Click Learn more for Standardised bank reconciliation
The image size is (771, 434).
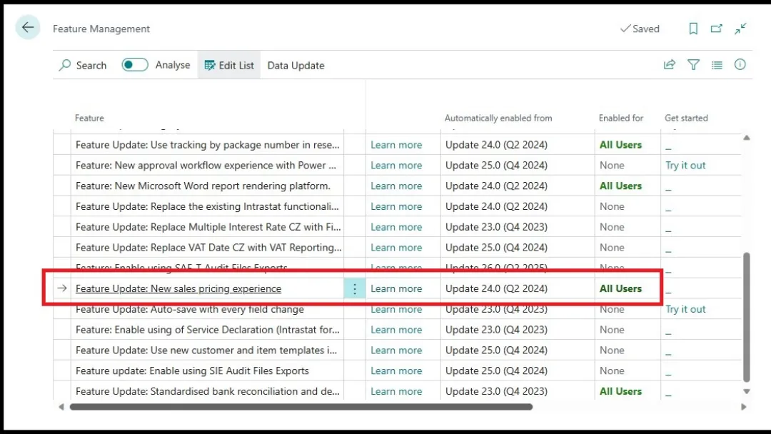pos(396,392)
